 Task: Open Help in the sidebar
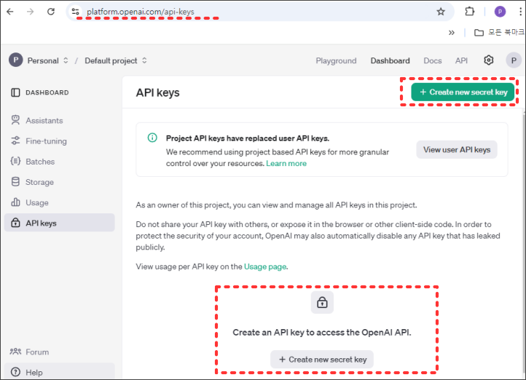point(60,372)
